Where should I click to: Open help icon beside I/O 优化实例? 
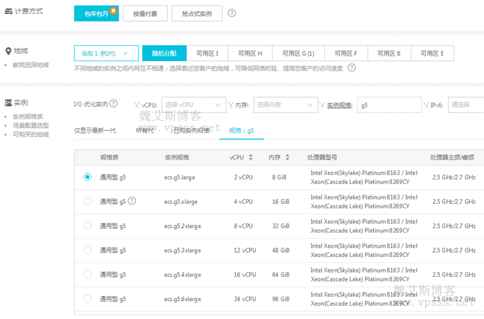[114, 103]
